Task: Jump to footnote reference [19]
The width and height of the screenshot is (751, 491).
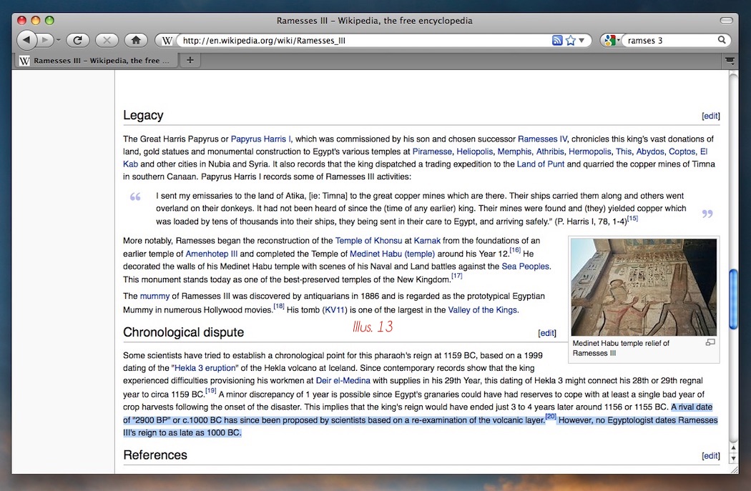Action: click(x=211, y=390)
